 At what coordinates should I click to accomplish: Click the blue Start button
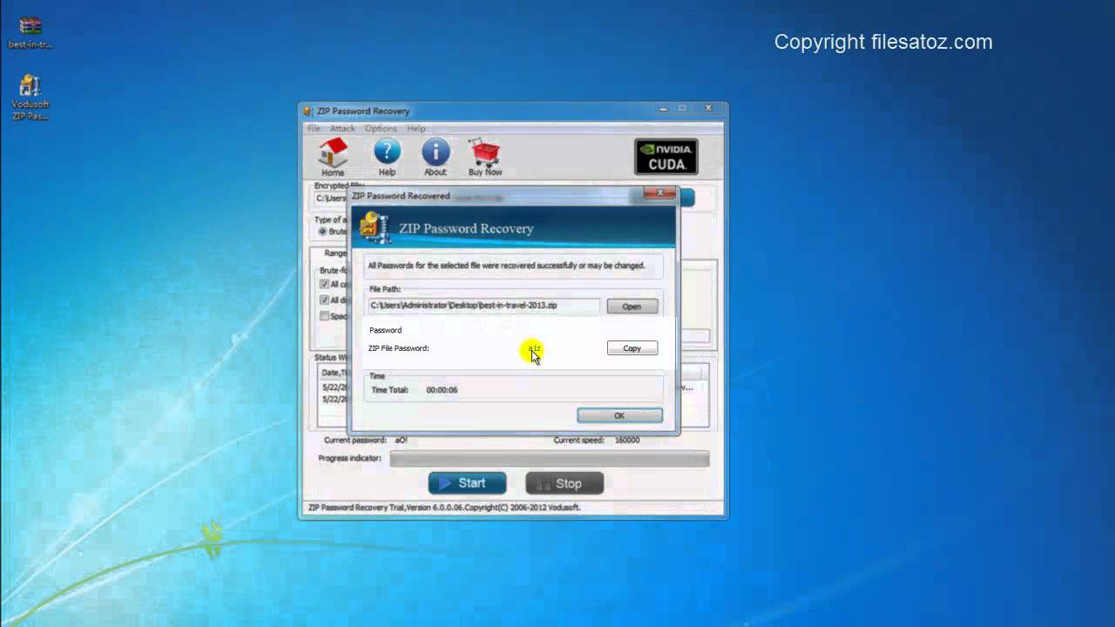[467, 483]
